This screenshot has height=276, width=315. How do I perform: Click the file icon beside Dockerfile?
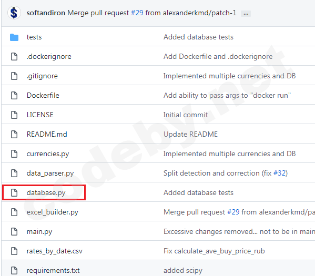click(x=14, y=95)
